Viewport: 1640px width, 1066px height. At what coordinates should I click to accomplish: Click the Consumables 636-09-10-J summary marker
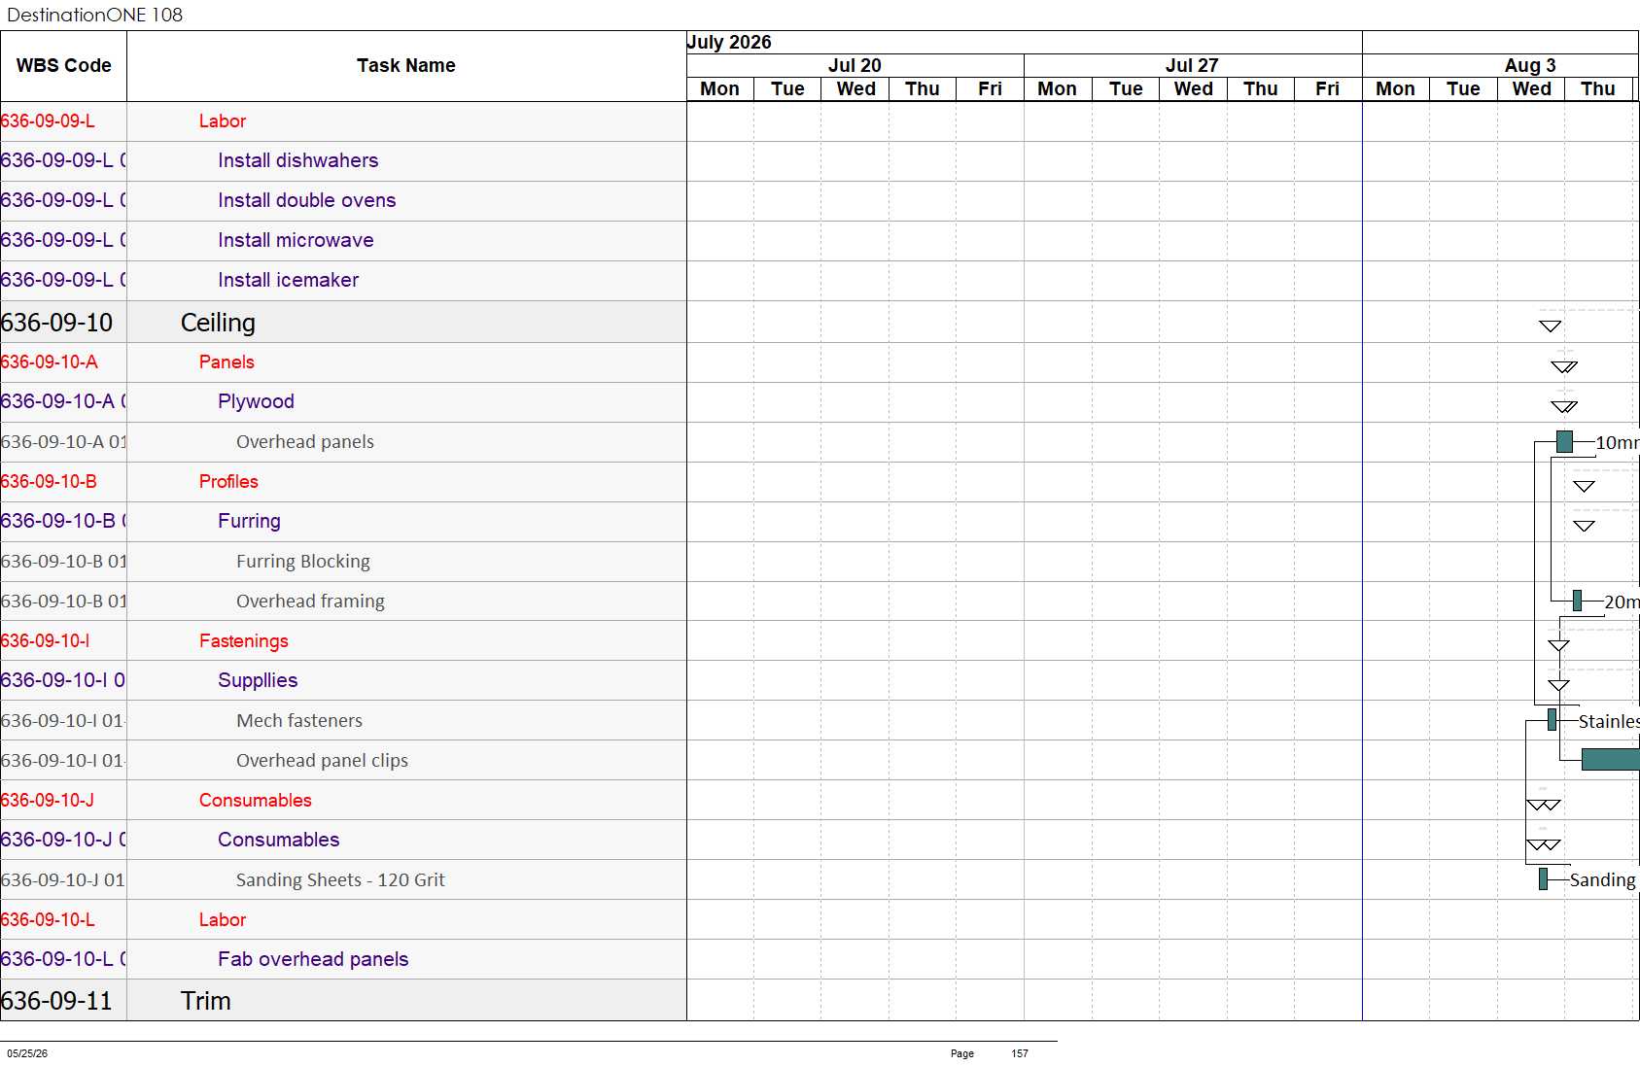point(1544,805)
